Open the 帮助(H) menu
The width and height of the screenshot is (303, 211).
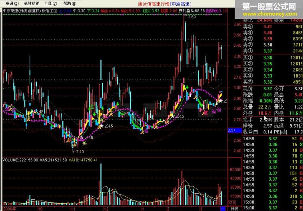tap(70, 3)
